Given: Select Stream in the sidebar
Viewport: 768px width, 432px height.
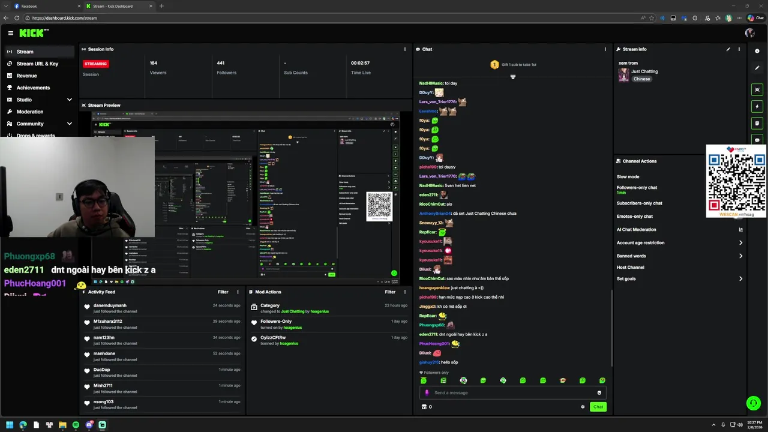Looking at the screenshot, I should pos(40,52).
